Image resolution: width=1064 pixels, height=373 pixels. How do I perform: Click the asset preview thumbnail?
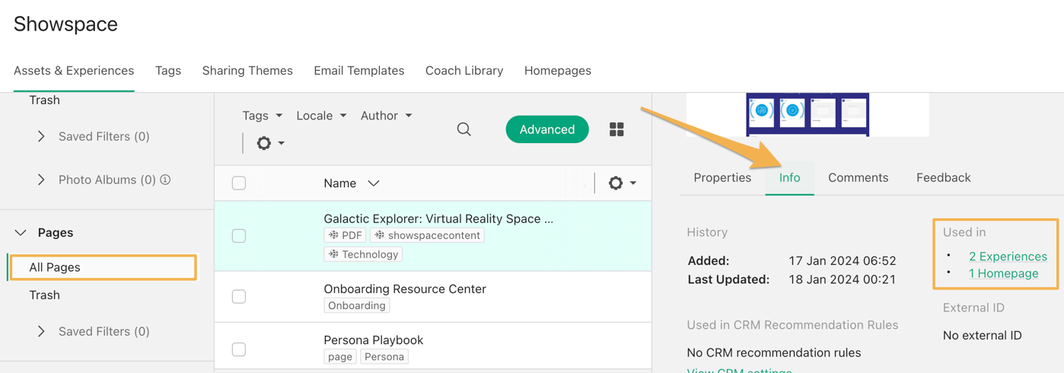click(808, 115)
